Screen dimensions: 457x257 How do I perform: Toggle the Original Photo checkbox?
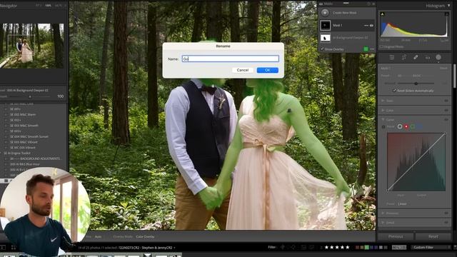click(x=381, y=46)
